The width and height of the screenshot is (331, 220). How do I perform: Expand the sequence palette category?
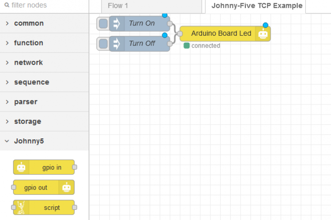click(44, 82)
